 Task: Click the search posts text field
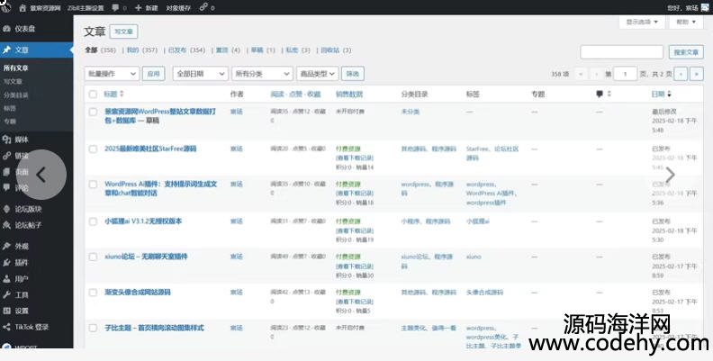(621, 52)
